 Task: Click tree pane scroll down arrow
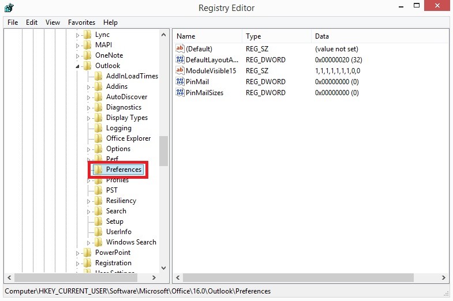click(163, 268)
